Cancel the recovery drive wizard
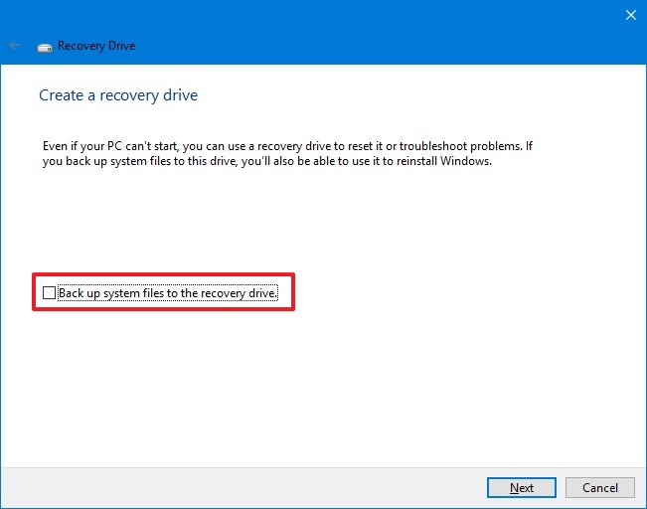647x509 pixels. 599,487
